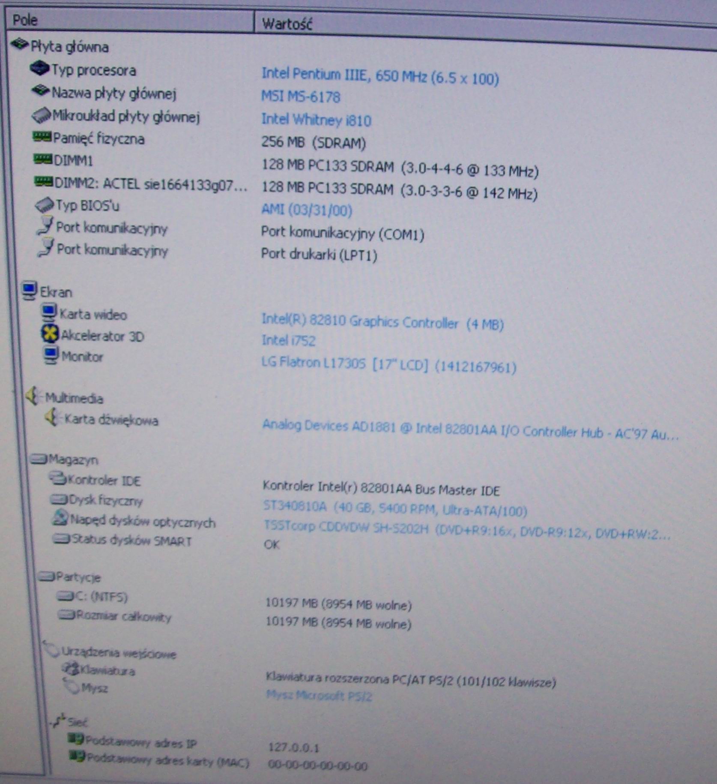Click the Karta wideo icon
This screenshot has height=784, width=717.
pyautogui.click(x=49, y=312)
